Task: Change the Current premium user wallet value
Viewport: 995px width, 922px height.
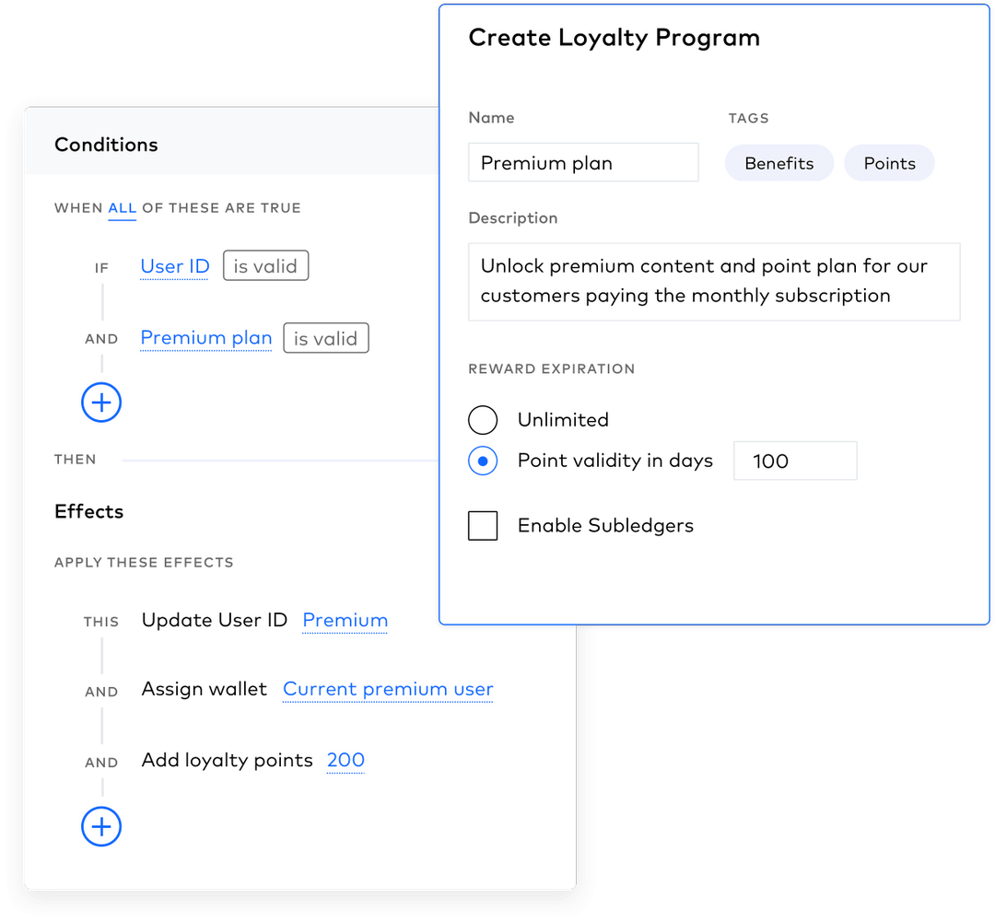Action: click(x=388, y=689)
